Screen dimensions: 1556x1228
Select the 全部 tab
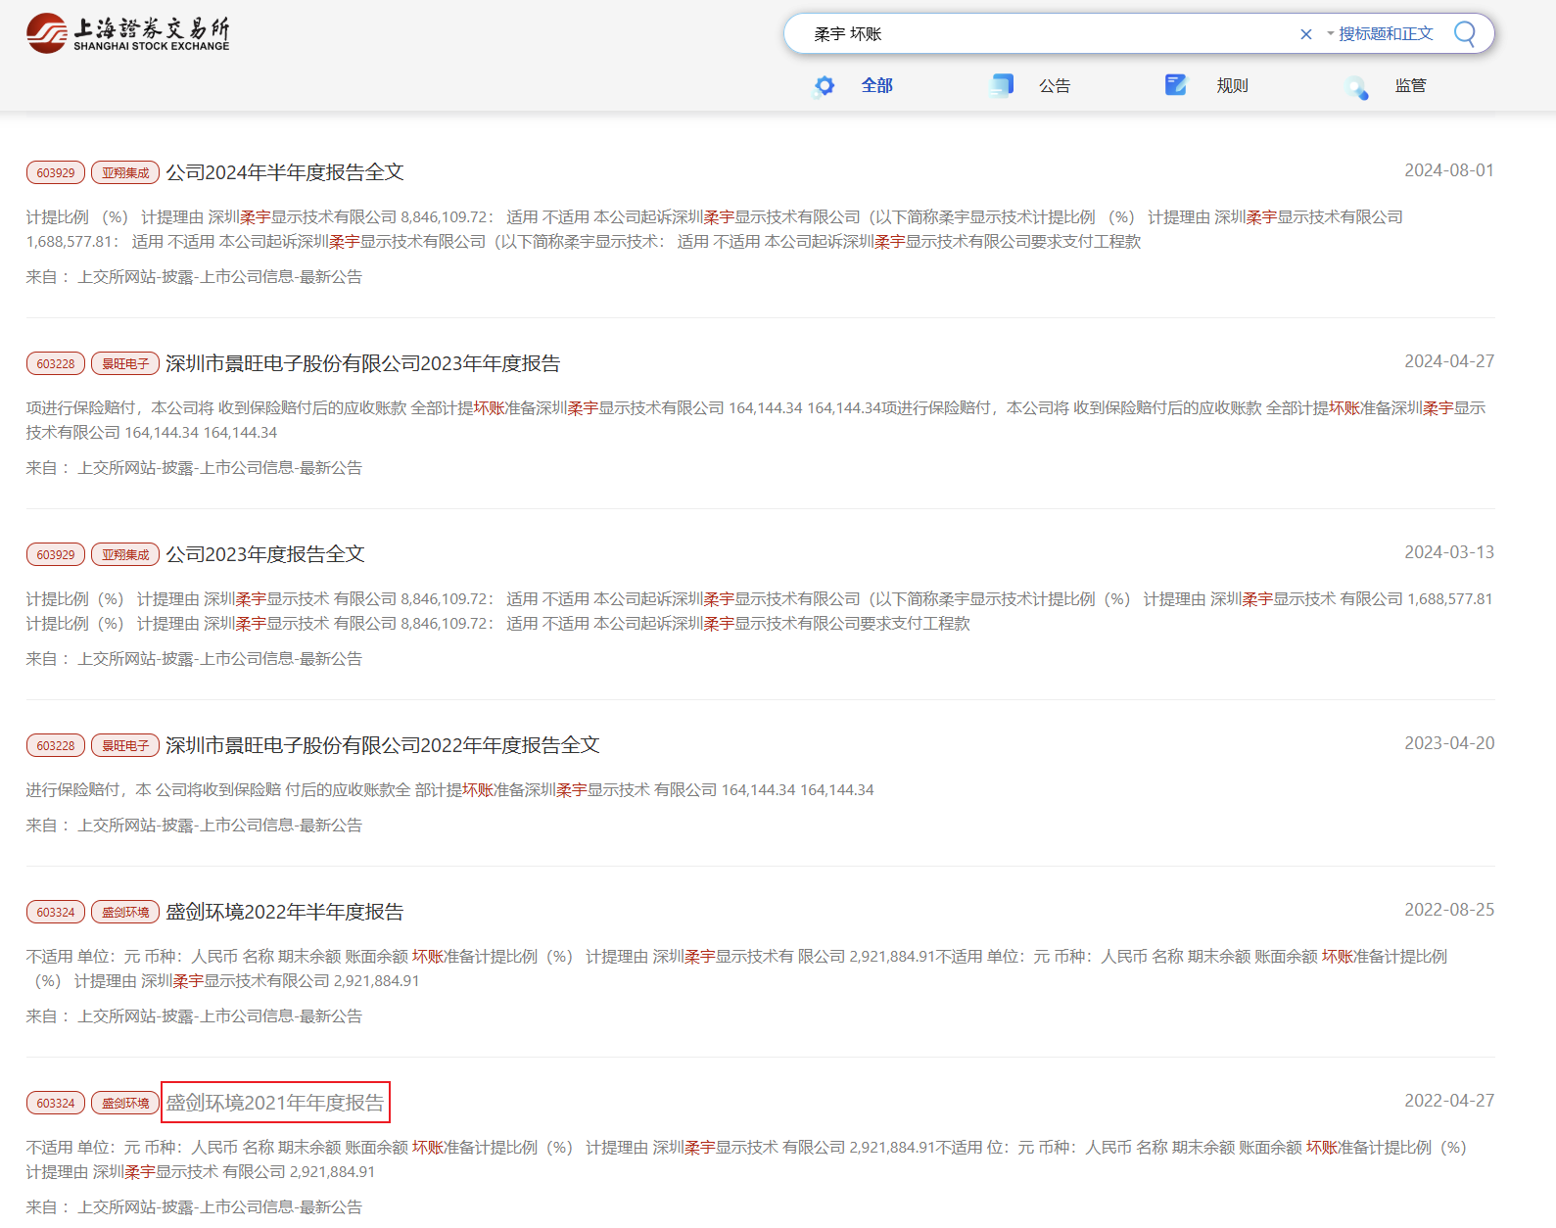pyautogui.click(x=876, y=85)
